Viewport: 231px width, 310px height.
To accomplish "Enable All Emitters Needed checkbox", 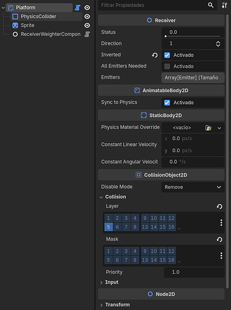I will pyautogui.click(x=167, y=66).
